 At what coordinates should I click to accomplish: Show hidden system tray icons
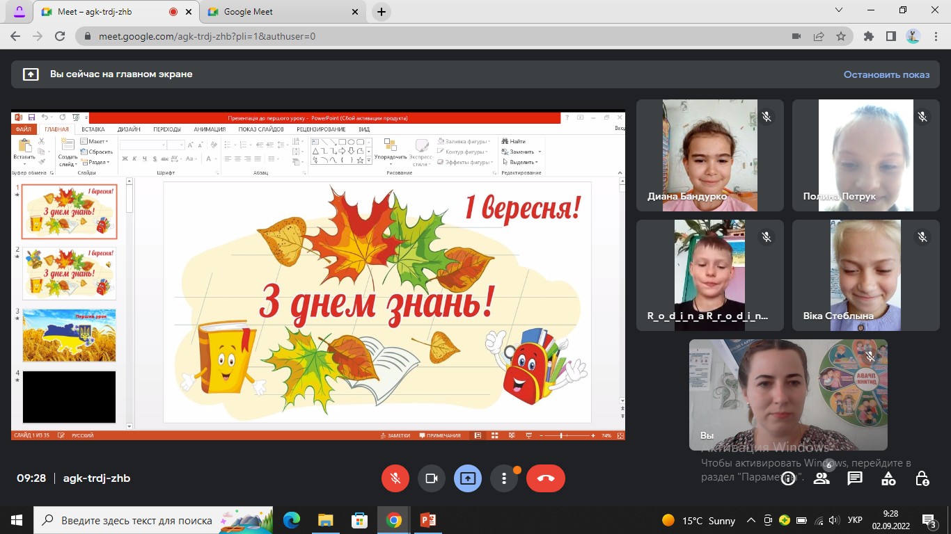751,520
